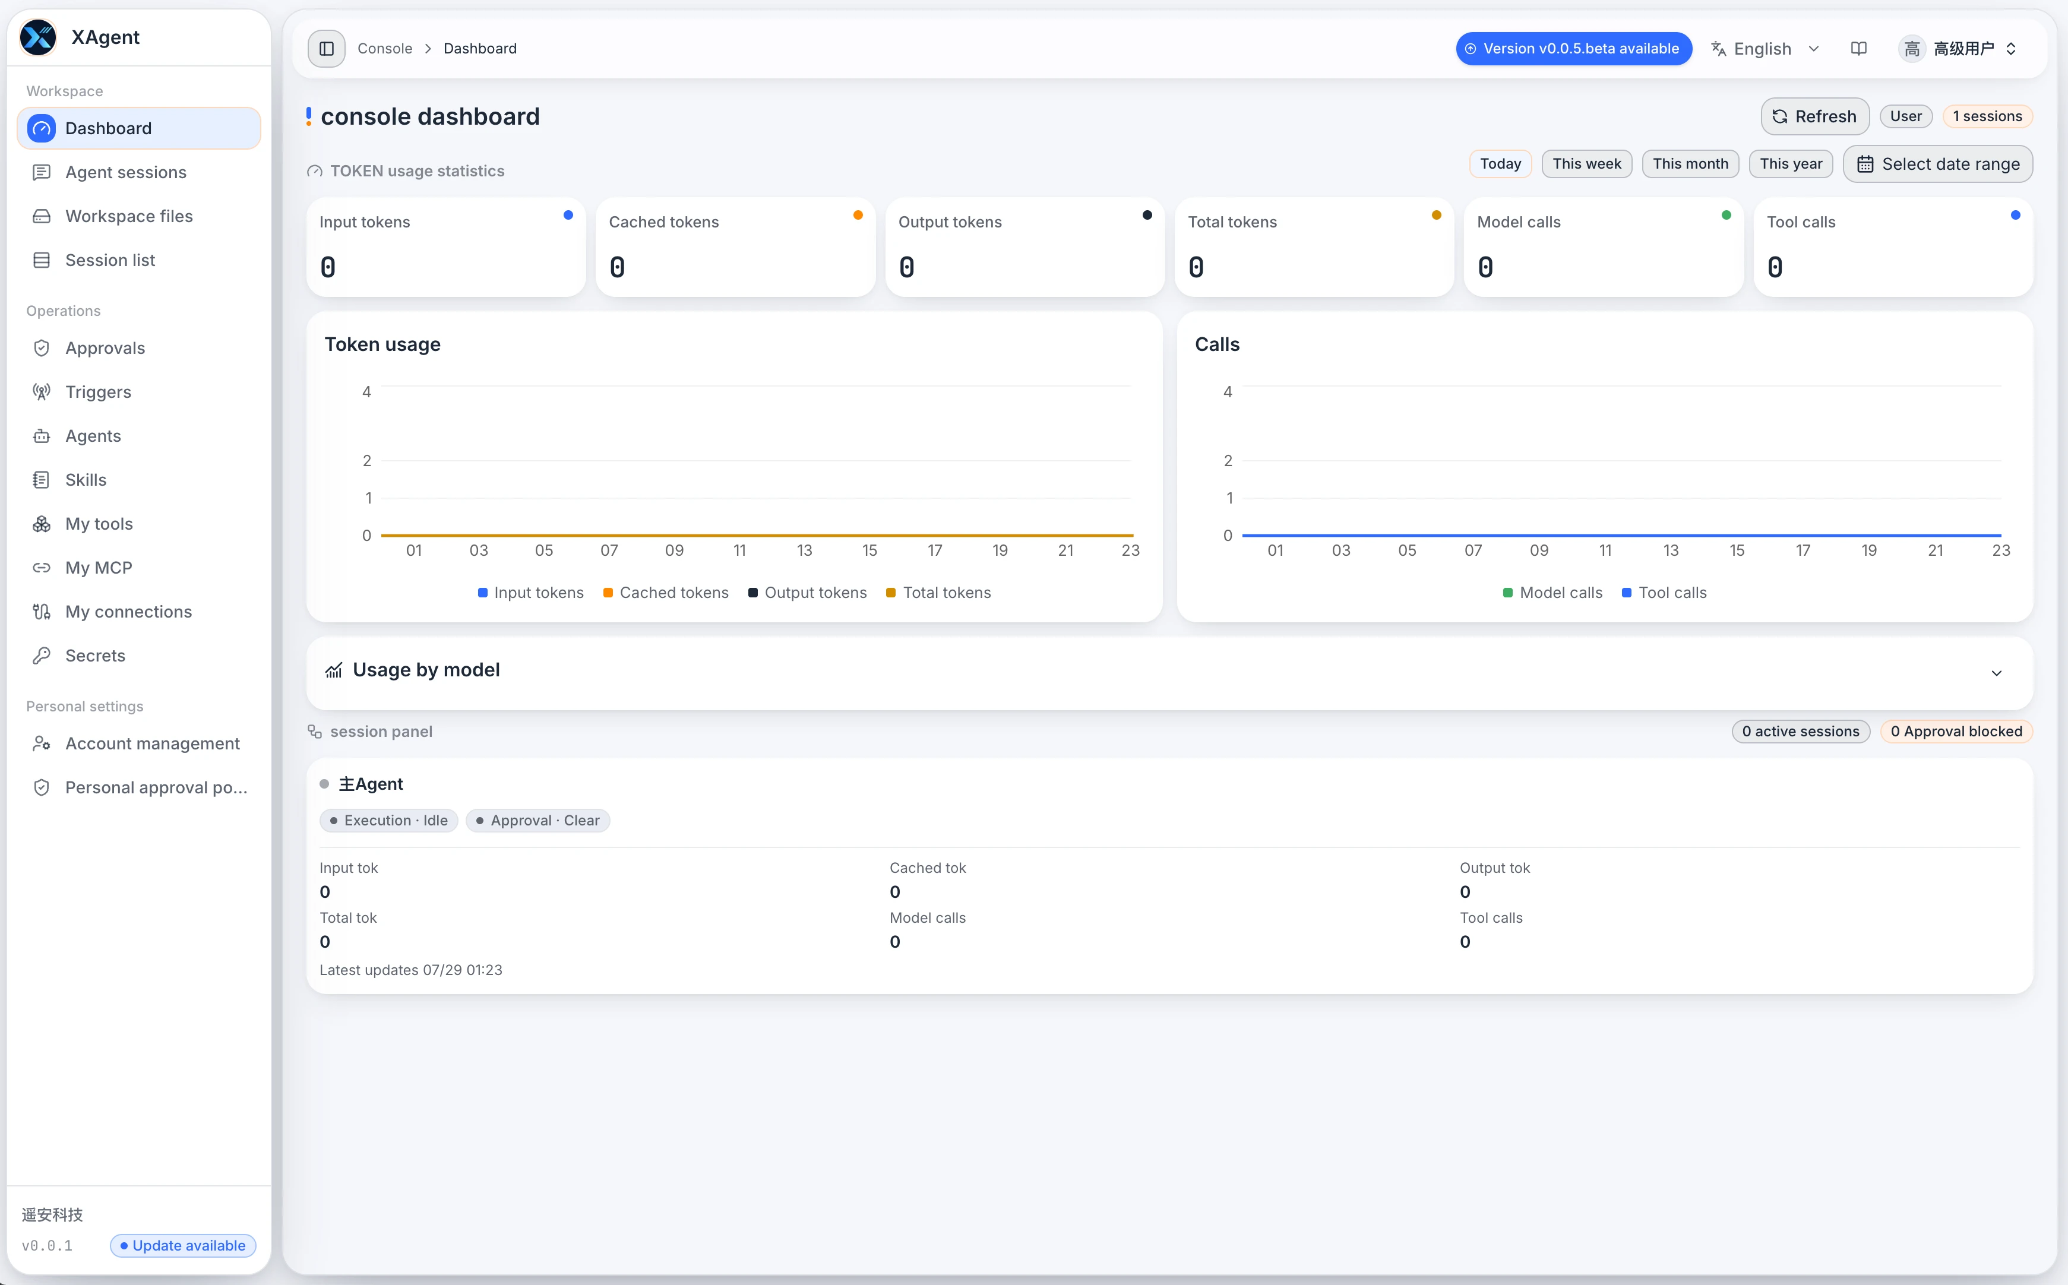Screen dimensions: 2068x1285
Task: Click the Usage by model chart icon
Action: pyautogui.click(x=333, y=670)
